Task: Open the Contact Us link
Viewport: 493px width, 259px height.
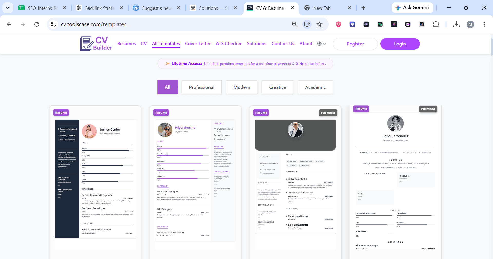Action: coord(283,44)
